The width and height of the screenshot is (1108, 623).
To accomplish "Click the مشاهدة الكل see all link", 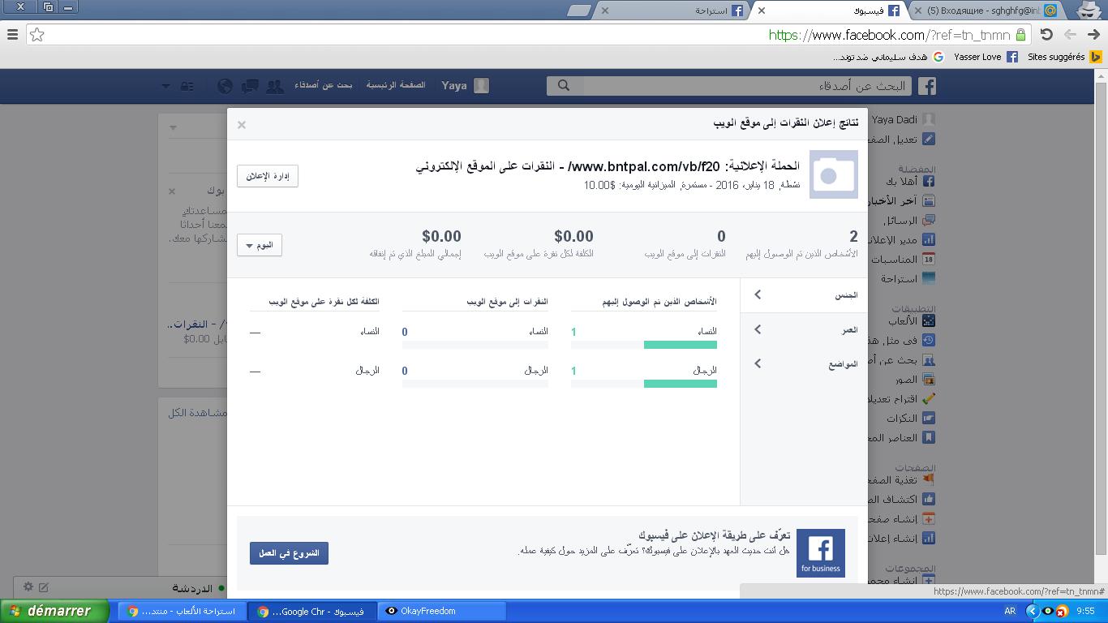I will coord(197,413).
